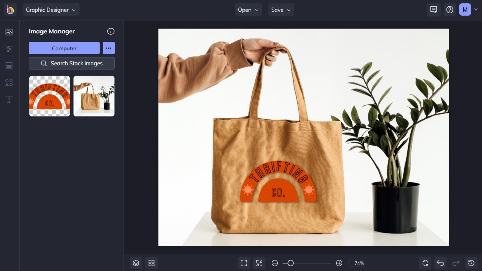The width and height of the screenshot is (482, 271).
Task: Open the Graphic Designer mode dropdown
Action: 51,10
